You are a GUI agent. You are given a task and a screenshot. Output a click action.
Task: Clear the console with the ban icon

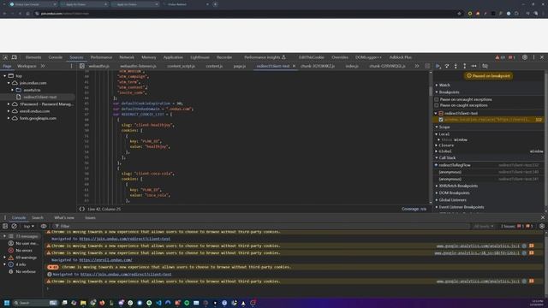(x=15, y=226)
